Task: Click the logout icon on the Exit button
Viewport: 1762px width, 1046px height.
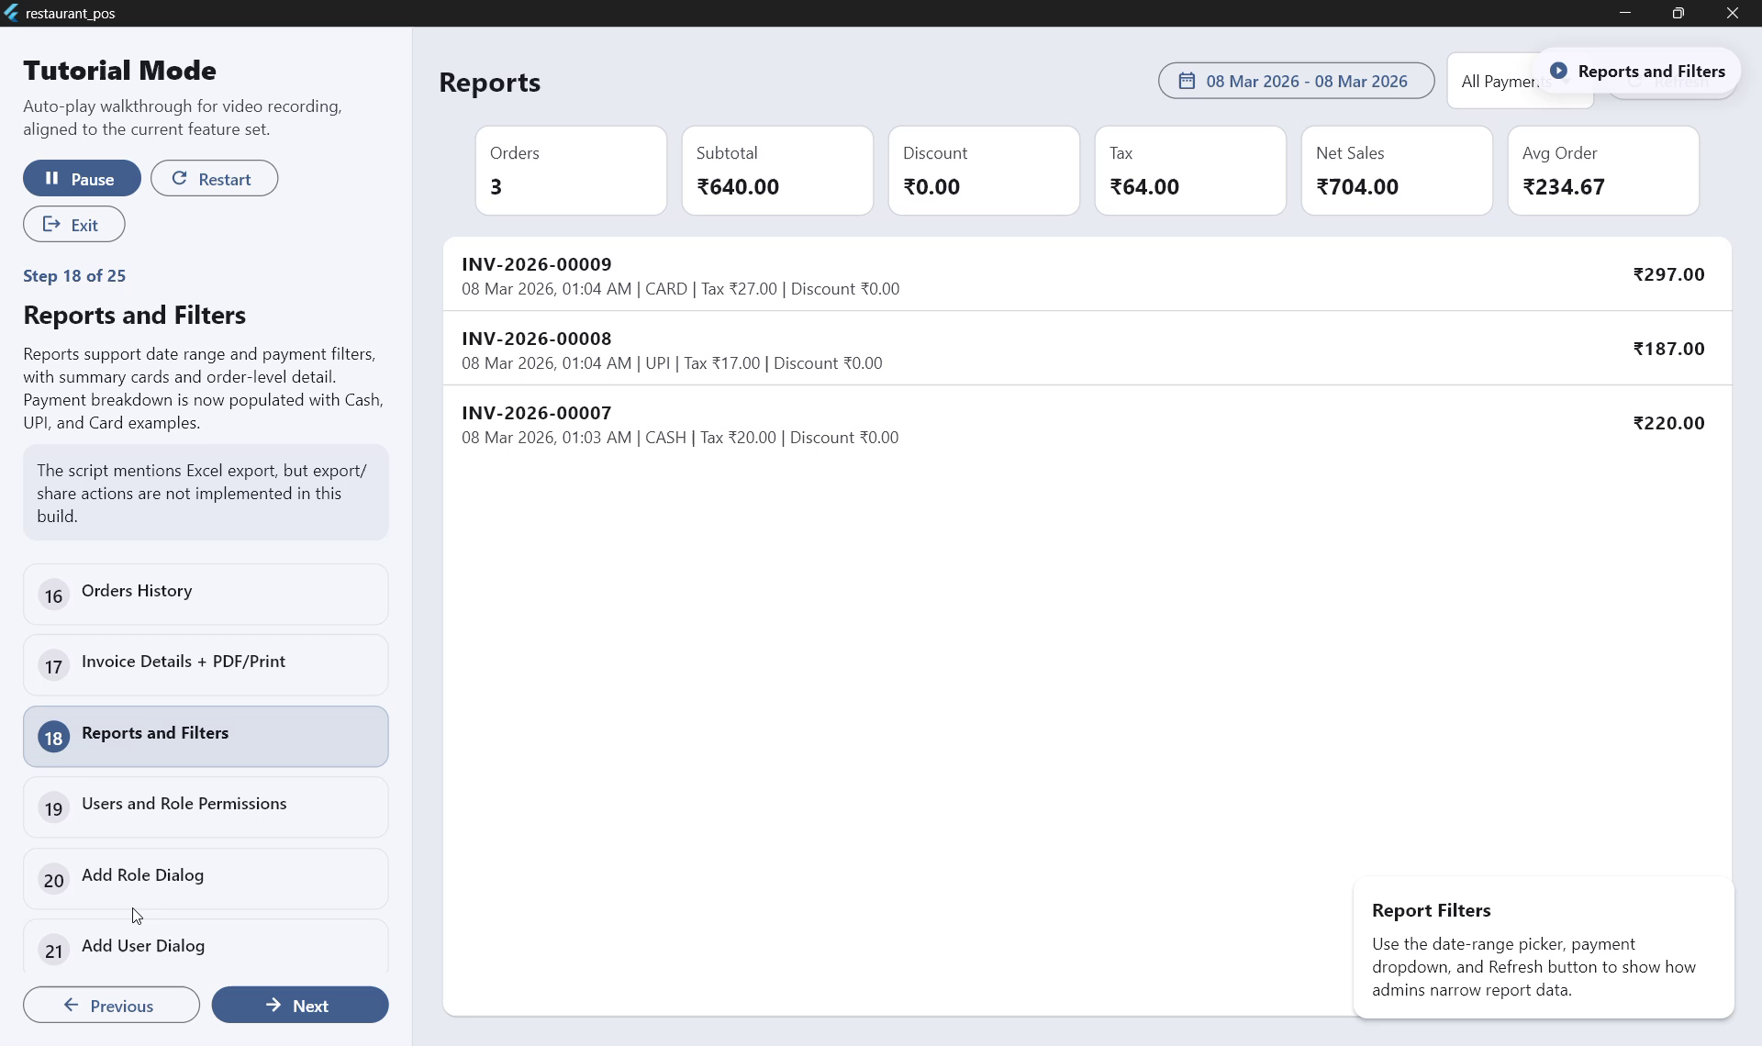Action: coord(51,224)
